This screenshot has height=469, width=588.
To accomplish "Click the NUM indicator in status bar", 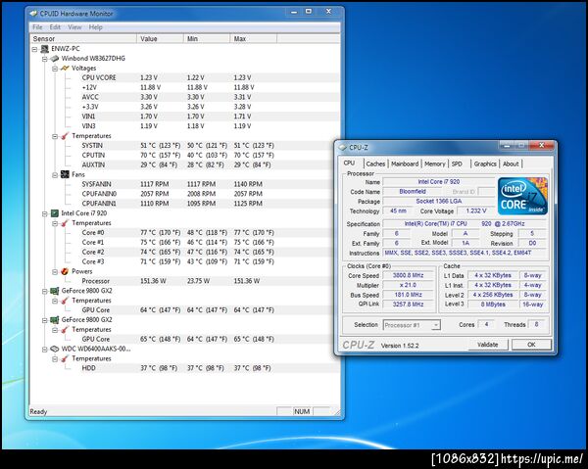I will [302, 411].
